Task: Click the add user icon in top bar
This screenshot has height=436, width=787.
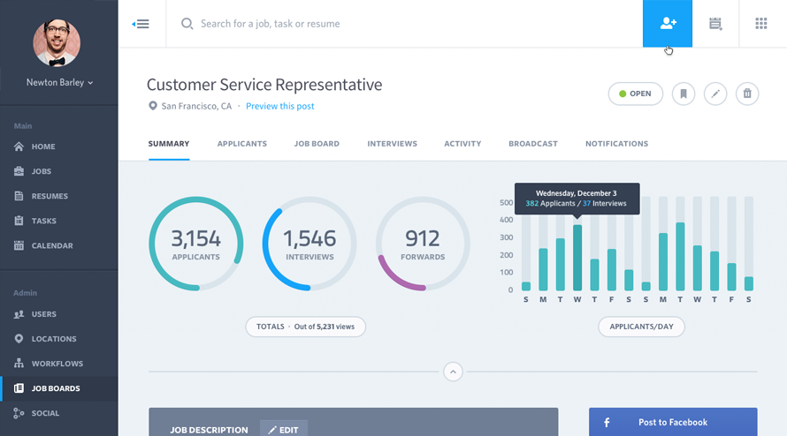Action: click(x=668, y=24)
